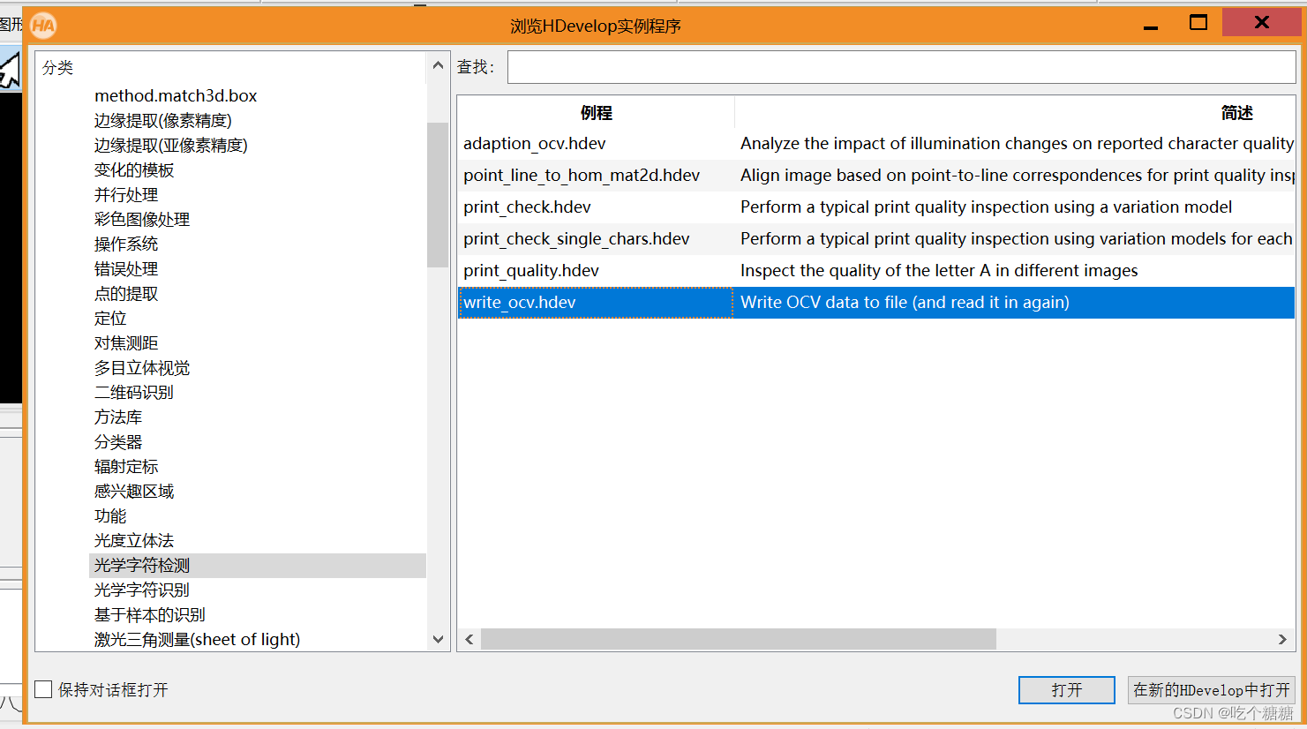Select category 基于样本的识别
The image size is (1307, 729).
150,614
